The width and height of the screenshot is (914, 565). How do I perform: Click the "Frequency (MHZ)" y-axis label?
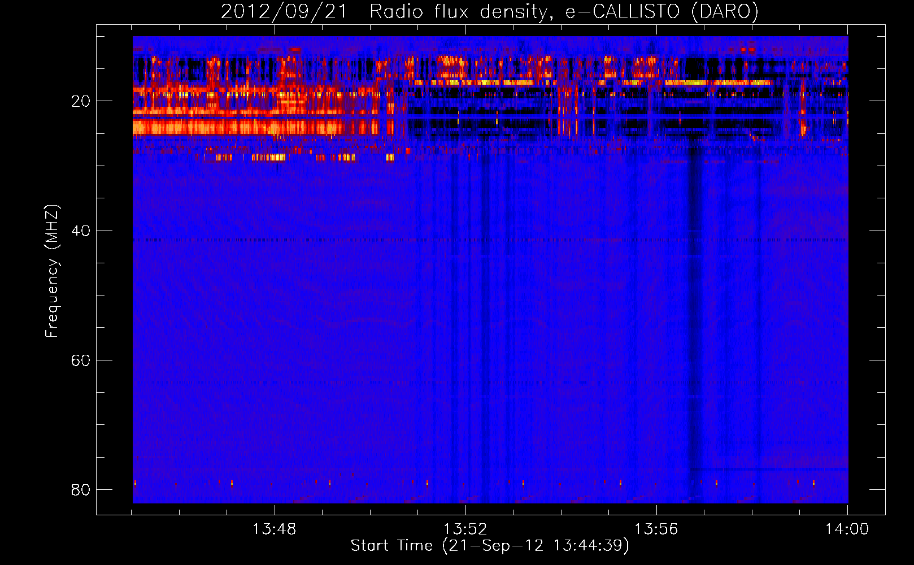pos(52,271)
